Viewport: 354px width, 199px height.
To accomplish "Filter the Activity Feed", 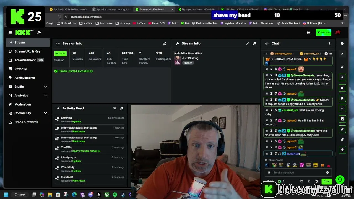I will [114, 108].
